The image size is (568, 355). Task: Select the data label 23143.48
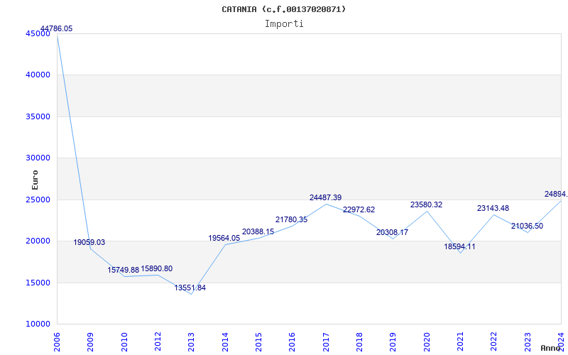pos(493,208)
